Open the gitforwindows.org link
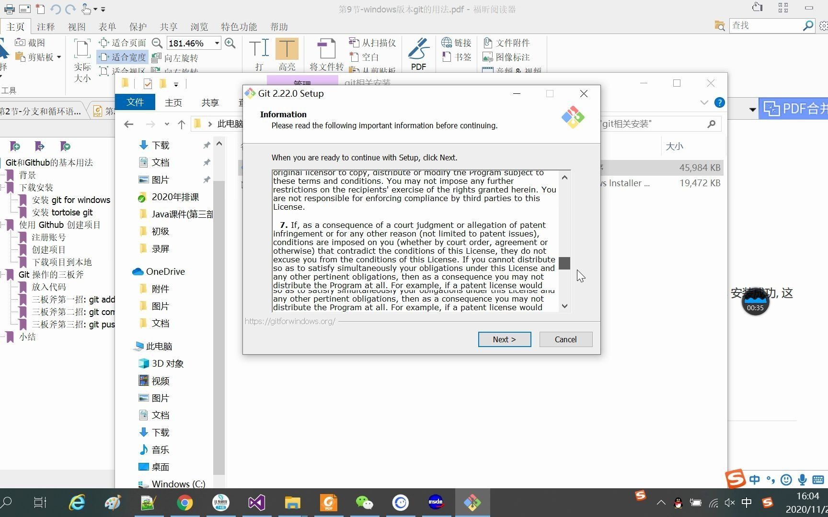The width and height of the screenshot is (828, 517). point(290,321)
